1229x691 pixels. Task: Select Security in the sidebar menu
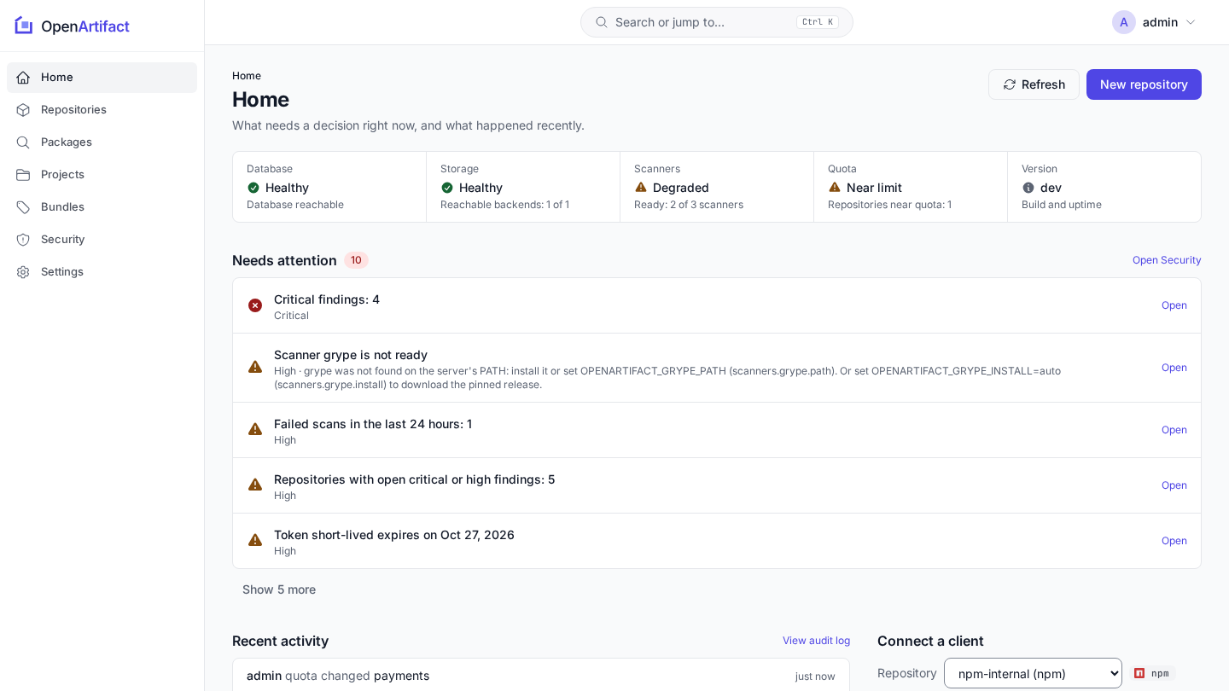(102, 240)
